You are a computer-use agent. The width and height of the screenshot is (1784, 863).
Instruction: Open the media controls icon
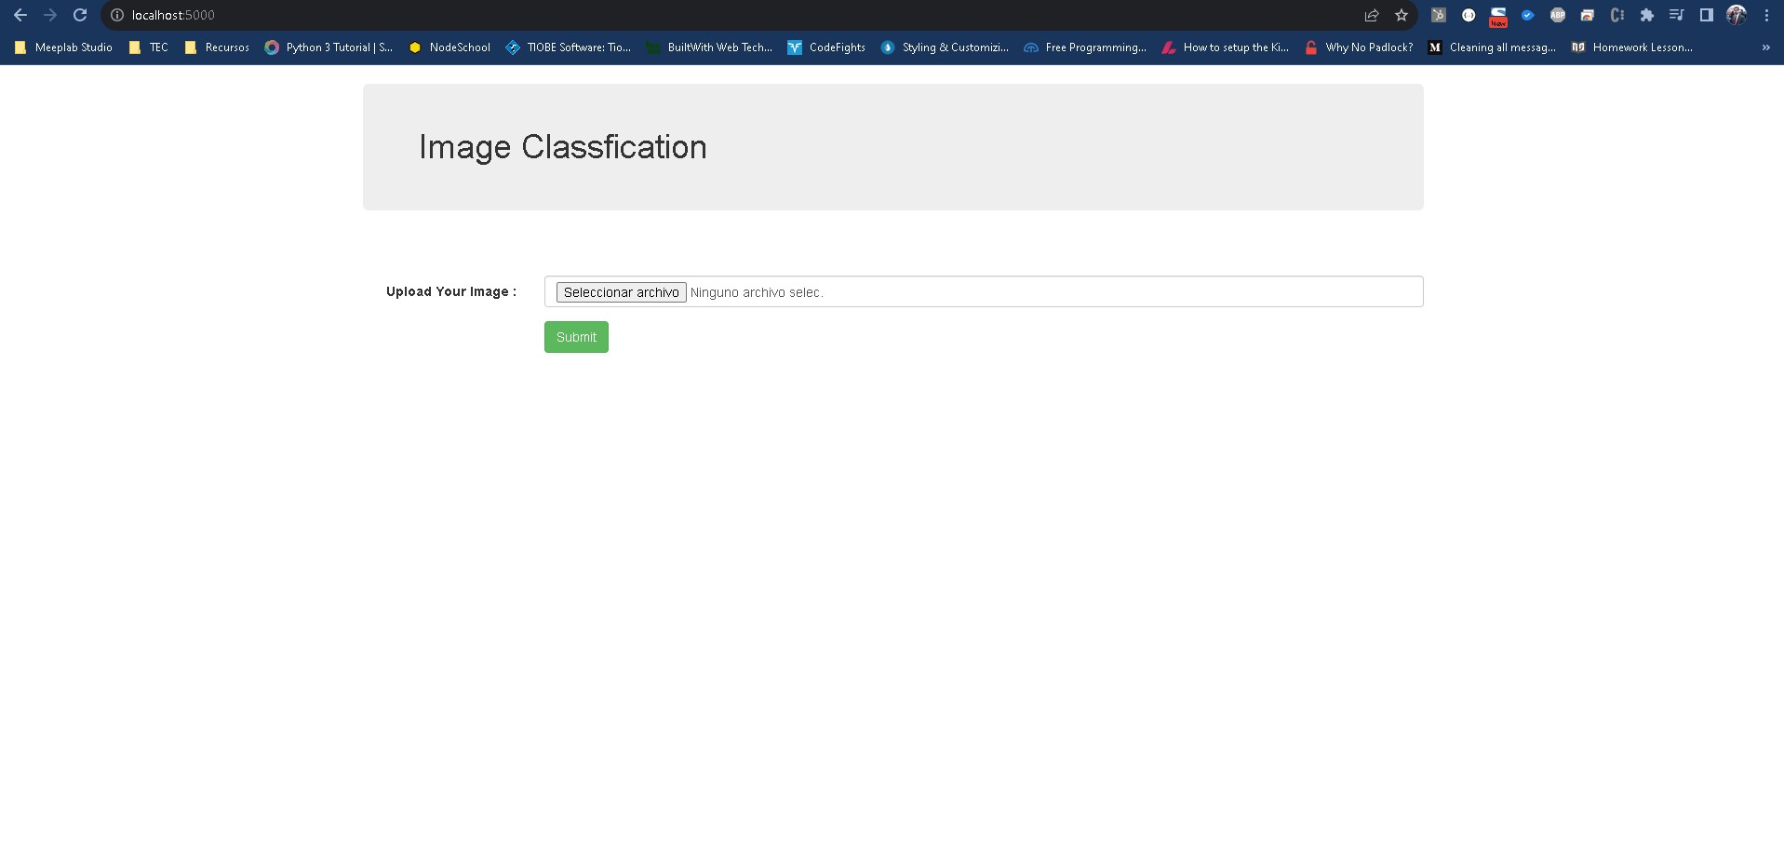1676,15
